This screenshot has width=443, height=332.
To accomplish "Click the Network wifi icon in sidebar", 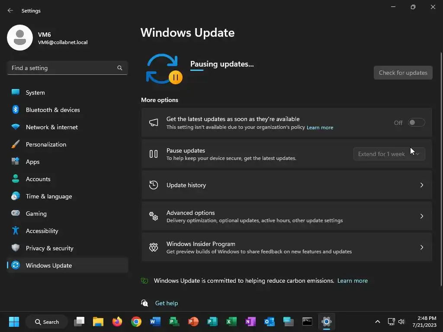I will [16, 127].
